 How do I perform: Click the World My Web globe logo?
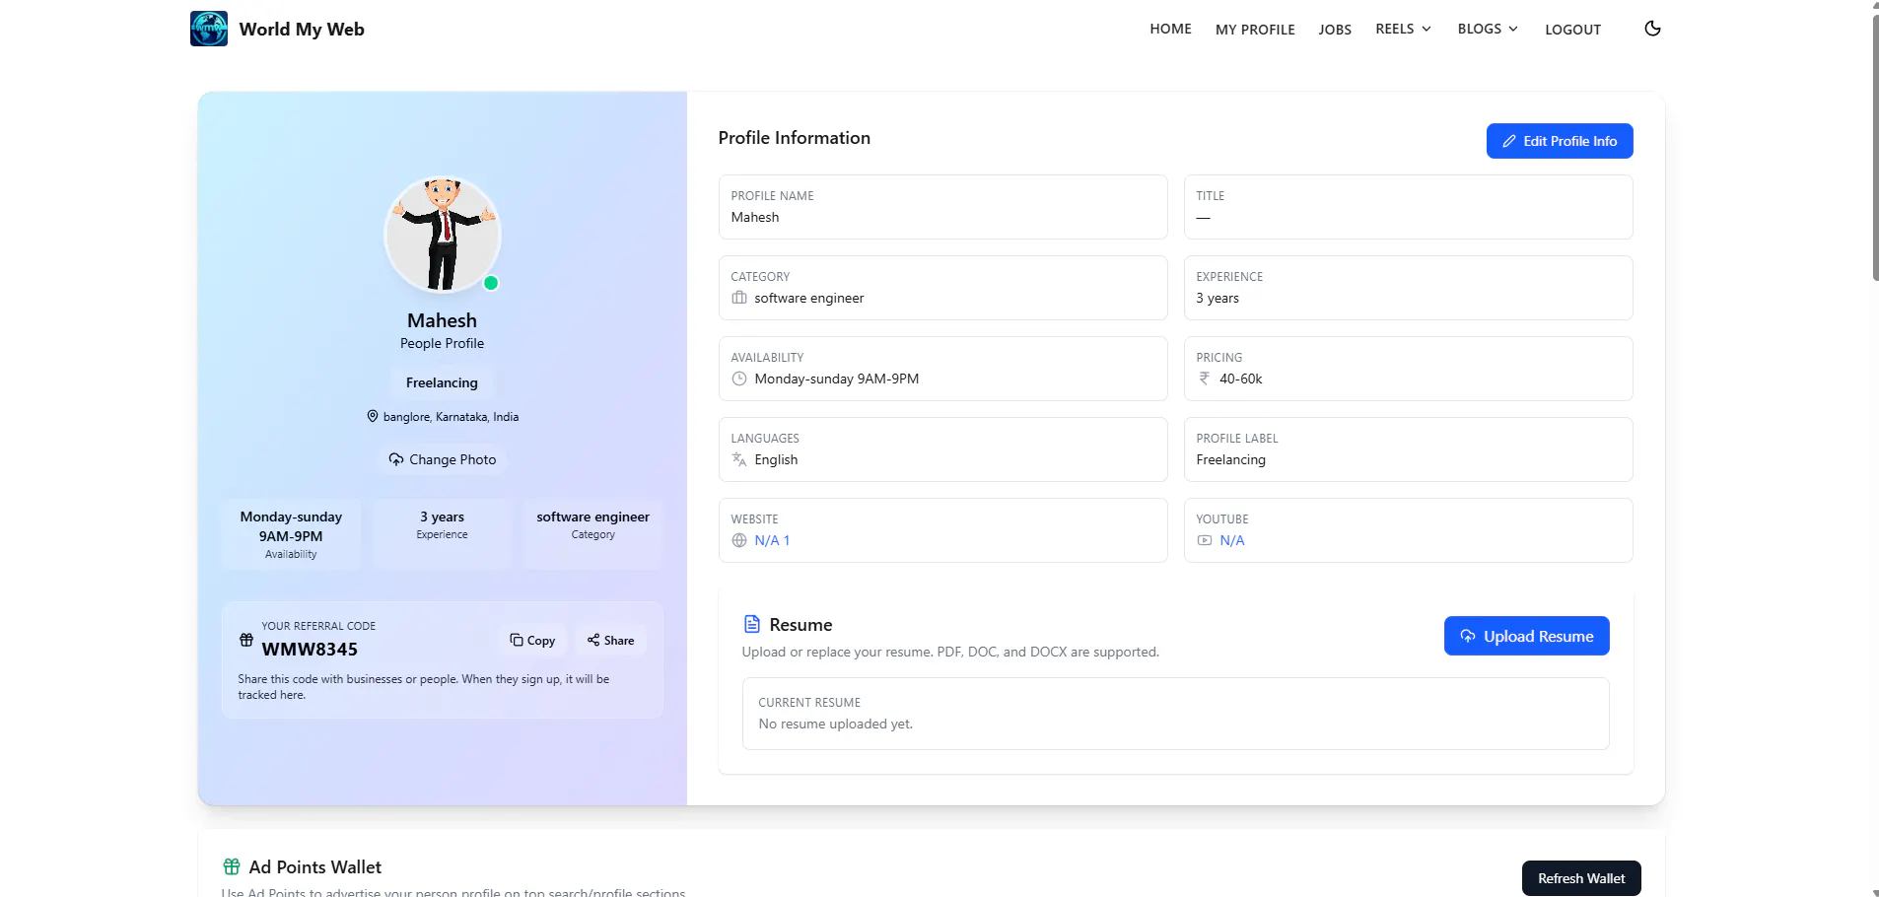(x=209, y=29)
